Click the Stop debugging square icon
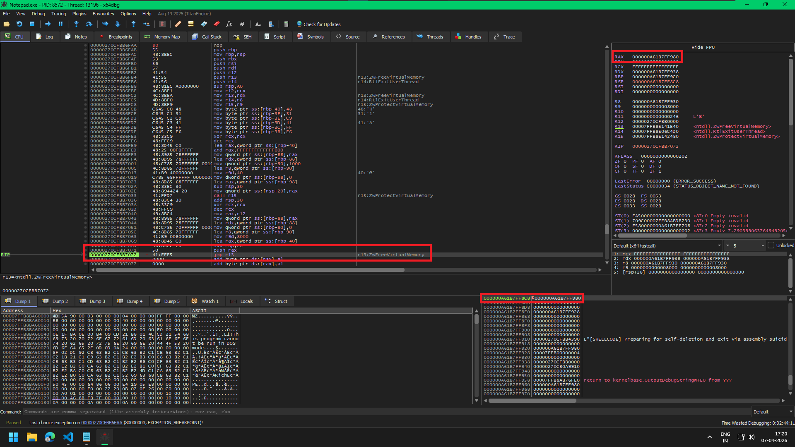795x447 pixels. [x=32, y=24]
